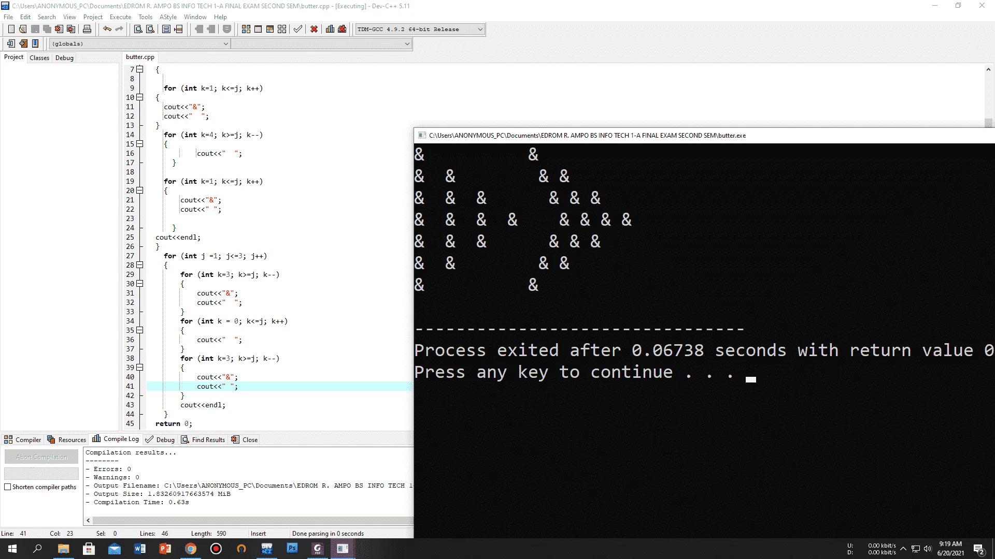This screenshot has width=995, height=559.
Task: Close the current file via toolbar icon
Action: (59, 29)
